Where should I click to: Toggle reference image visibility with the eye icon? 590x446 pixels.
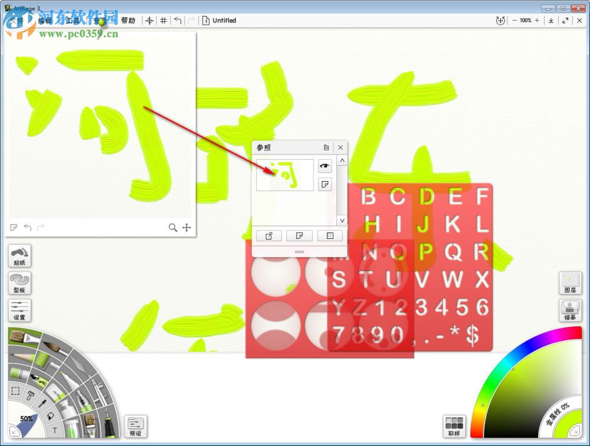pos(324,166)
